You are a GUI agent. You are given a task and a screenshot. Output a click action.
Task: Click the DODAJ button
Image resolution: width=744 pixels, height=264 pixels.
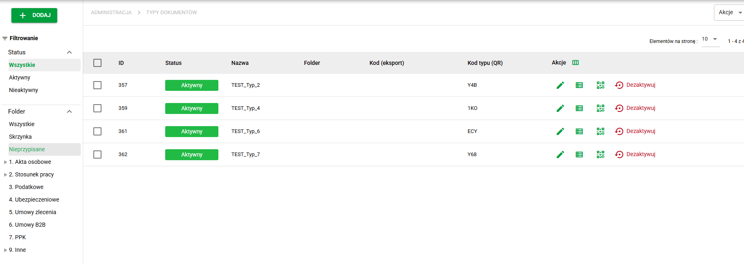point(34,15)
